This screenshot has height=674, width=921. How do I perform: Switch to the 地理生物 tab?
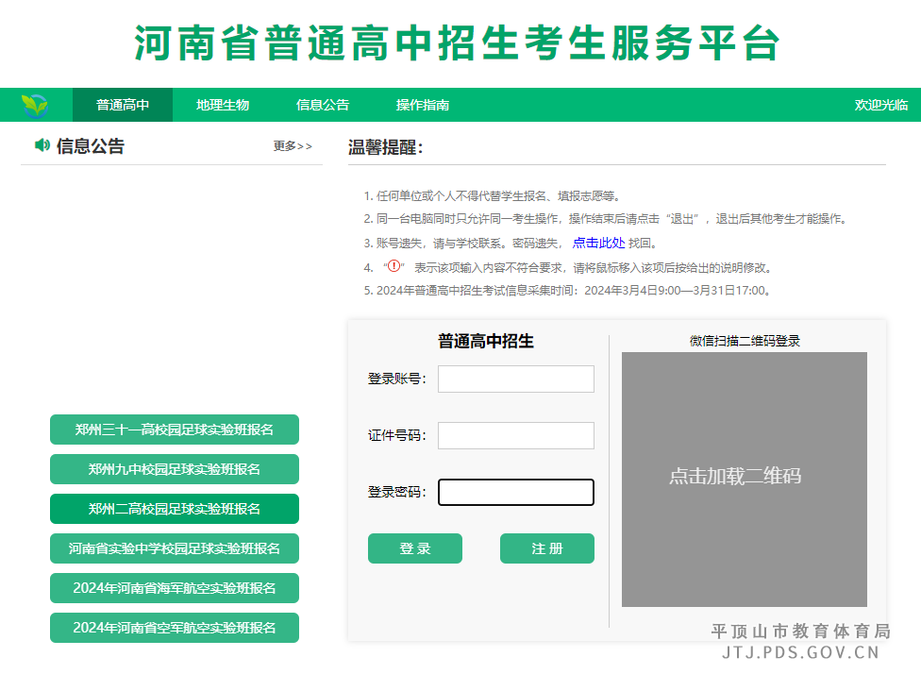click(222, 105)
